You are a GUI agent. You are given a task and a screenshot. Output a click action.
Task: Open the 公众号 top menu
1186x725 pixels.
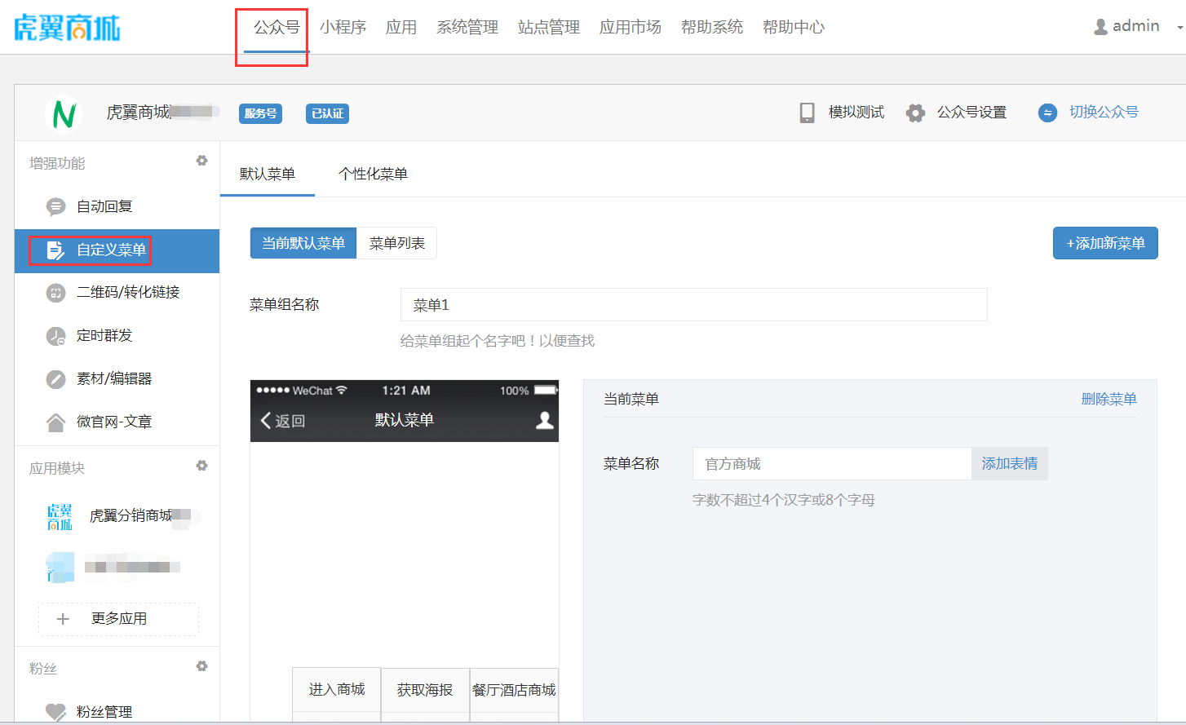[x=277, y=28]
